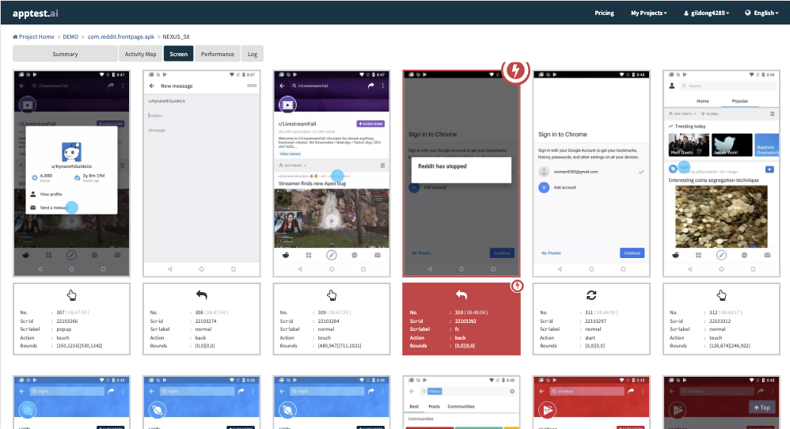Image resolution: width=790 pixels, height=429 pixels.
Task: Select the Screen tab
Action: pos(178,54)
